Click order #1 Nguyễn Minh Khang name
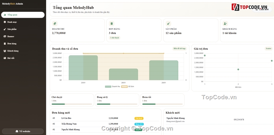 click(x=70, y=130)
